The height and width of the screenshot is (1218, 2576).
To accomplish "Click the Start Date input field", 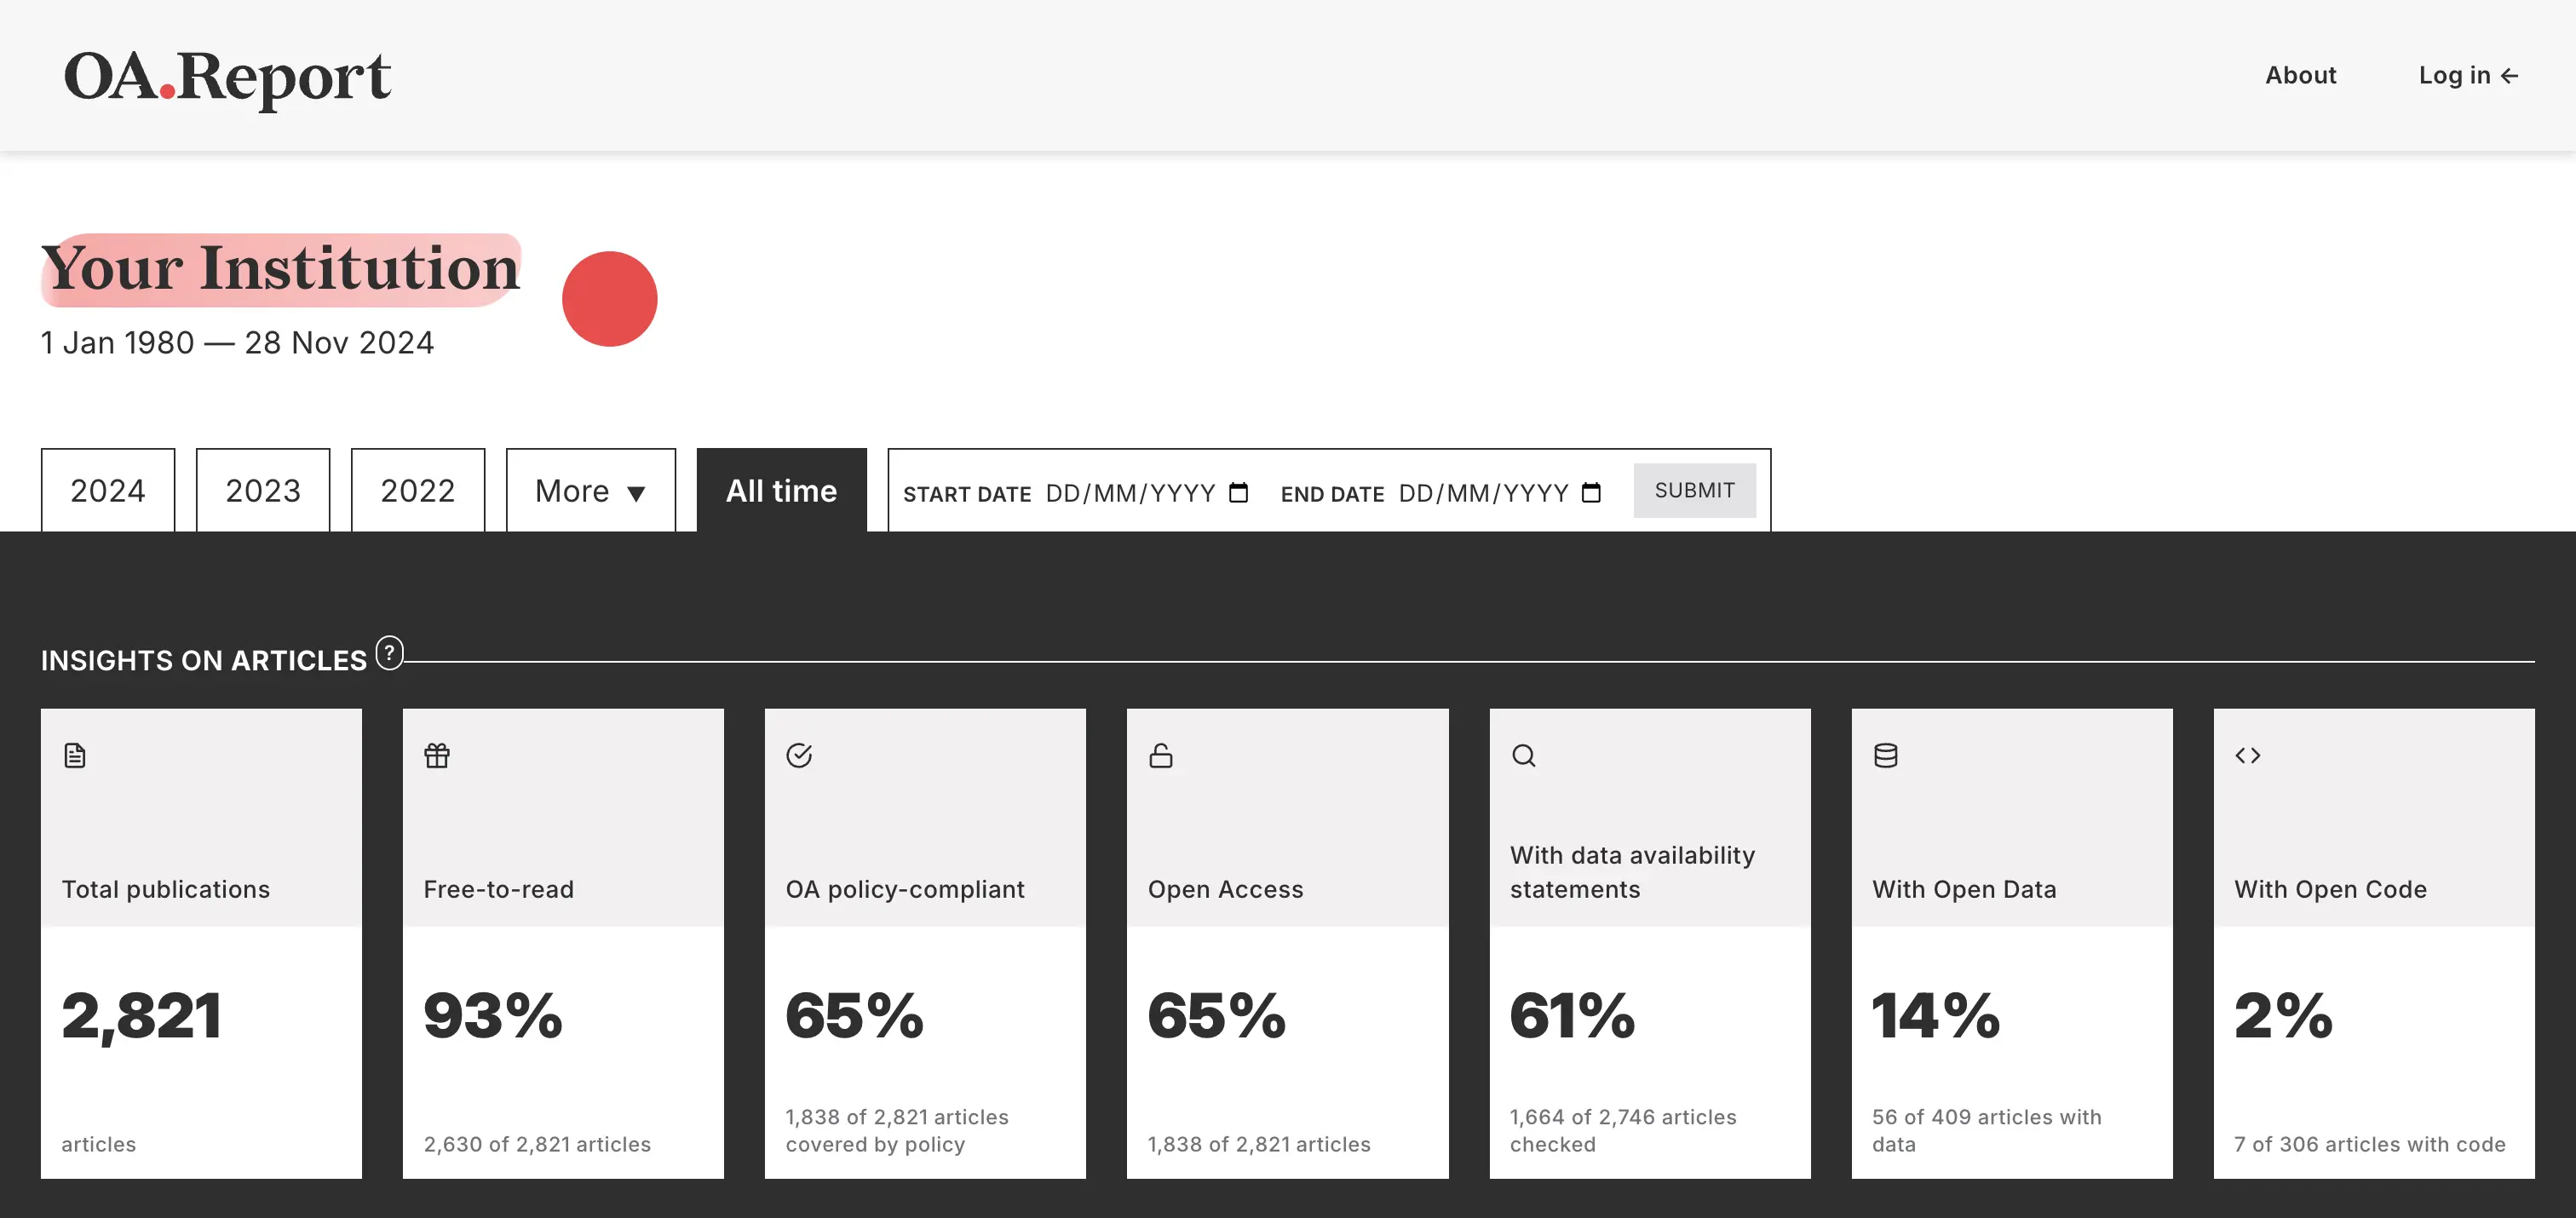I will click(1129, 493).
